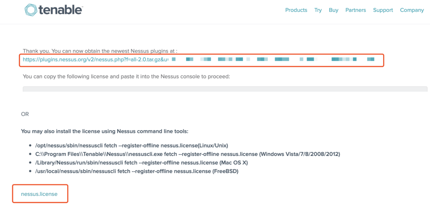This screenshot has width=430, height=206.
Task: Click the Tenable hexagon logo icon
Action: 31,10
